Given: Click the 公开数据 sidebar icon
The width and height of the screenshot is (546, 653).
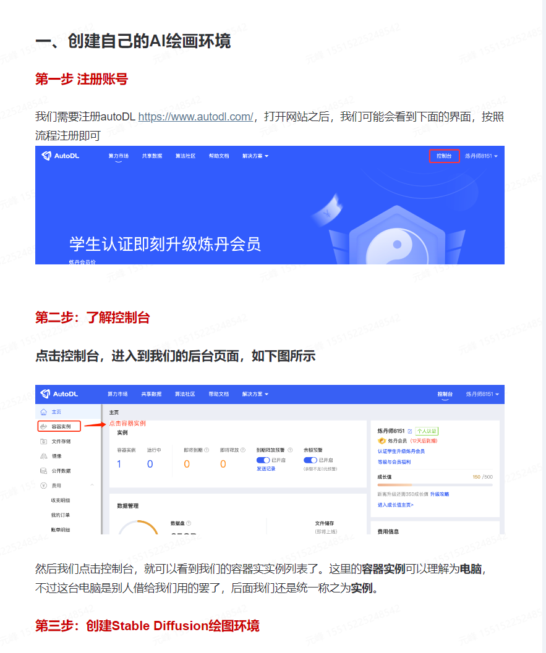Looking at the screenshot, I should point(43,471).
